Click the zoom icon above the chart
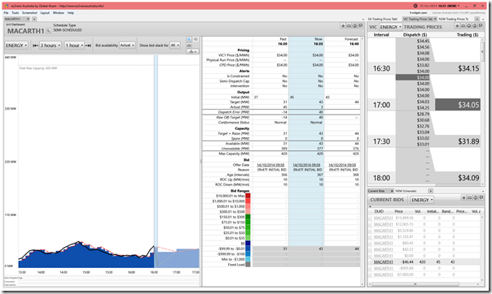This screenshot has width=492, height=294. 189,40
